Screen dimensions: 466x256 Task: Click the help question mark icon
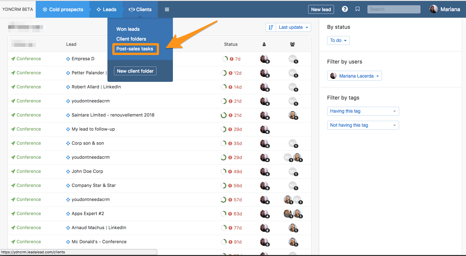[x=345, y=9]
